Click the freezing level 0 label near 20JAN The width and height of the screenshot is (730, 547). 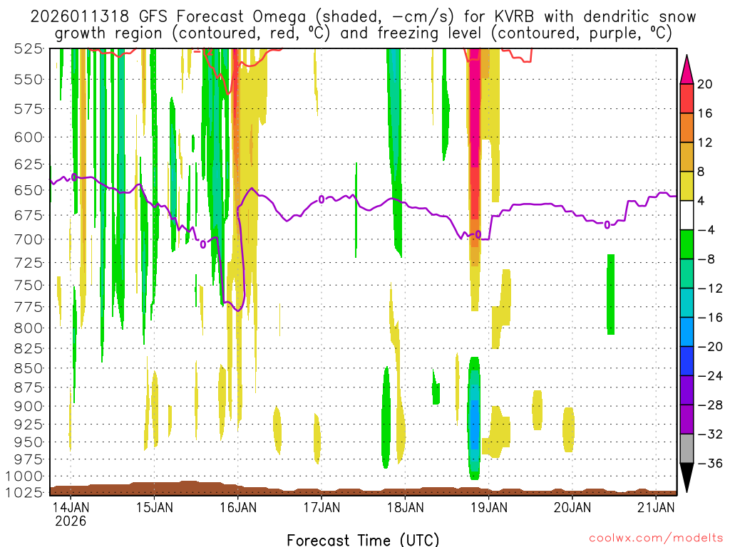tap(607, 225)
